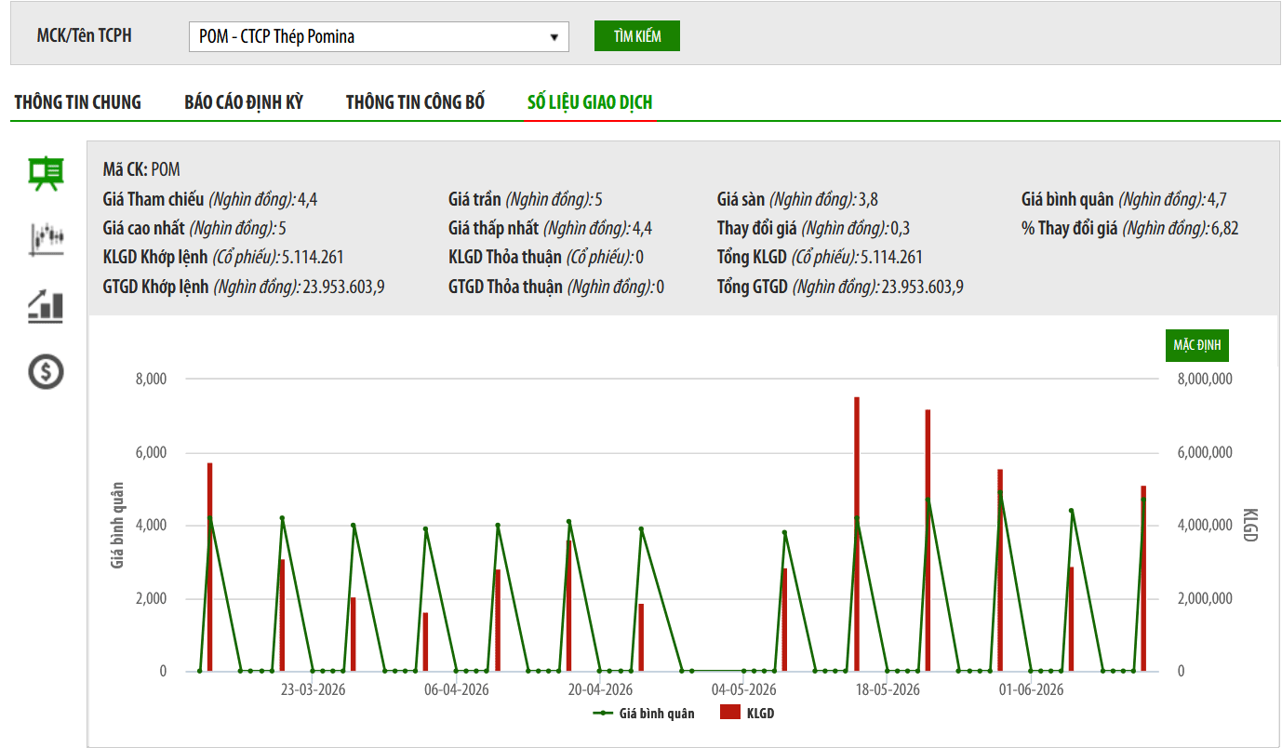Open the green presentation board summary icon

pyautogui.click(x=46, y=173)
